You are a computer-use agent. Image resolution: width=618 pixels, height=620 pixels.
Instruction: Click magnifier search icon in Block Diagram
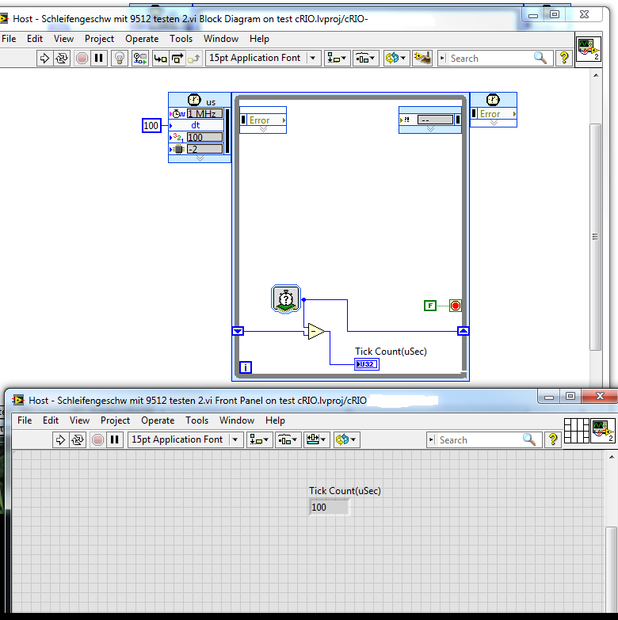click(x=540, y=58)
